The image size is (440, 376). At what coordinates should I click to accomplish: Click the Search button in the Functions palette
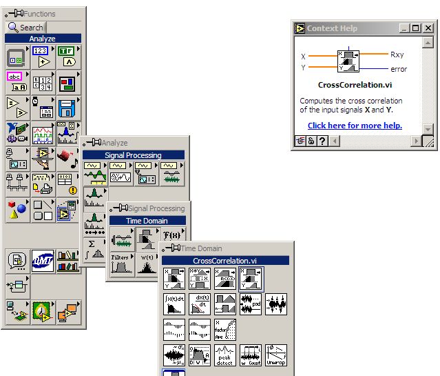click(x=25, y=28)
